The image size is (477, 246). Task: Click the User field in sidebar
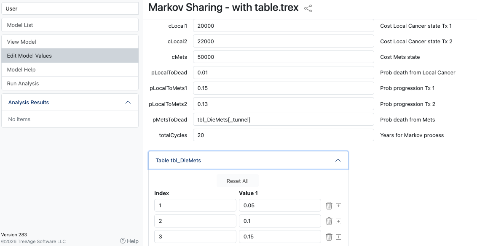70,8
